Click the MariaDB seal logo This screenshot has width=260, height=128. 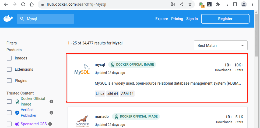(83, 121)
